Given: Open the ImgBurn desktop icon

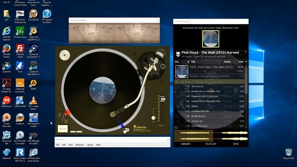Looking at the screenshot, I should pos(20,119).
